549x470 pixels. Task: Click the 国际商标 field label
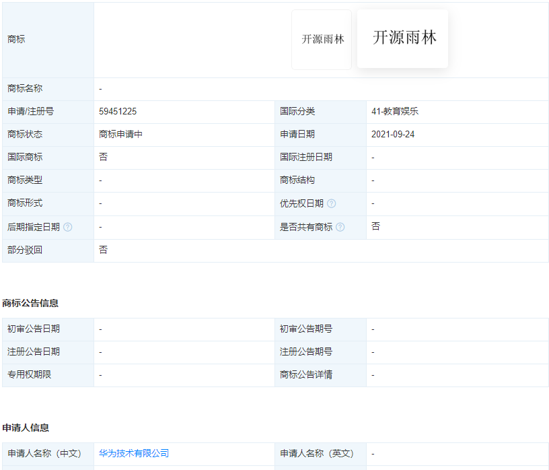tap(25, 157)
